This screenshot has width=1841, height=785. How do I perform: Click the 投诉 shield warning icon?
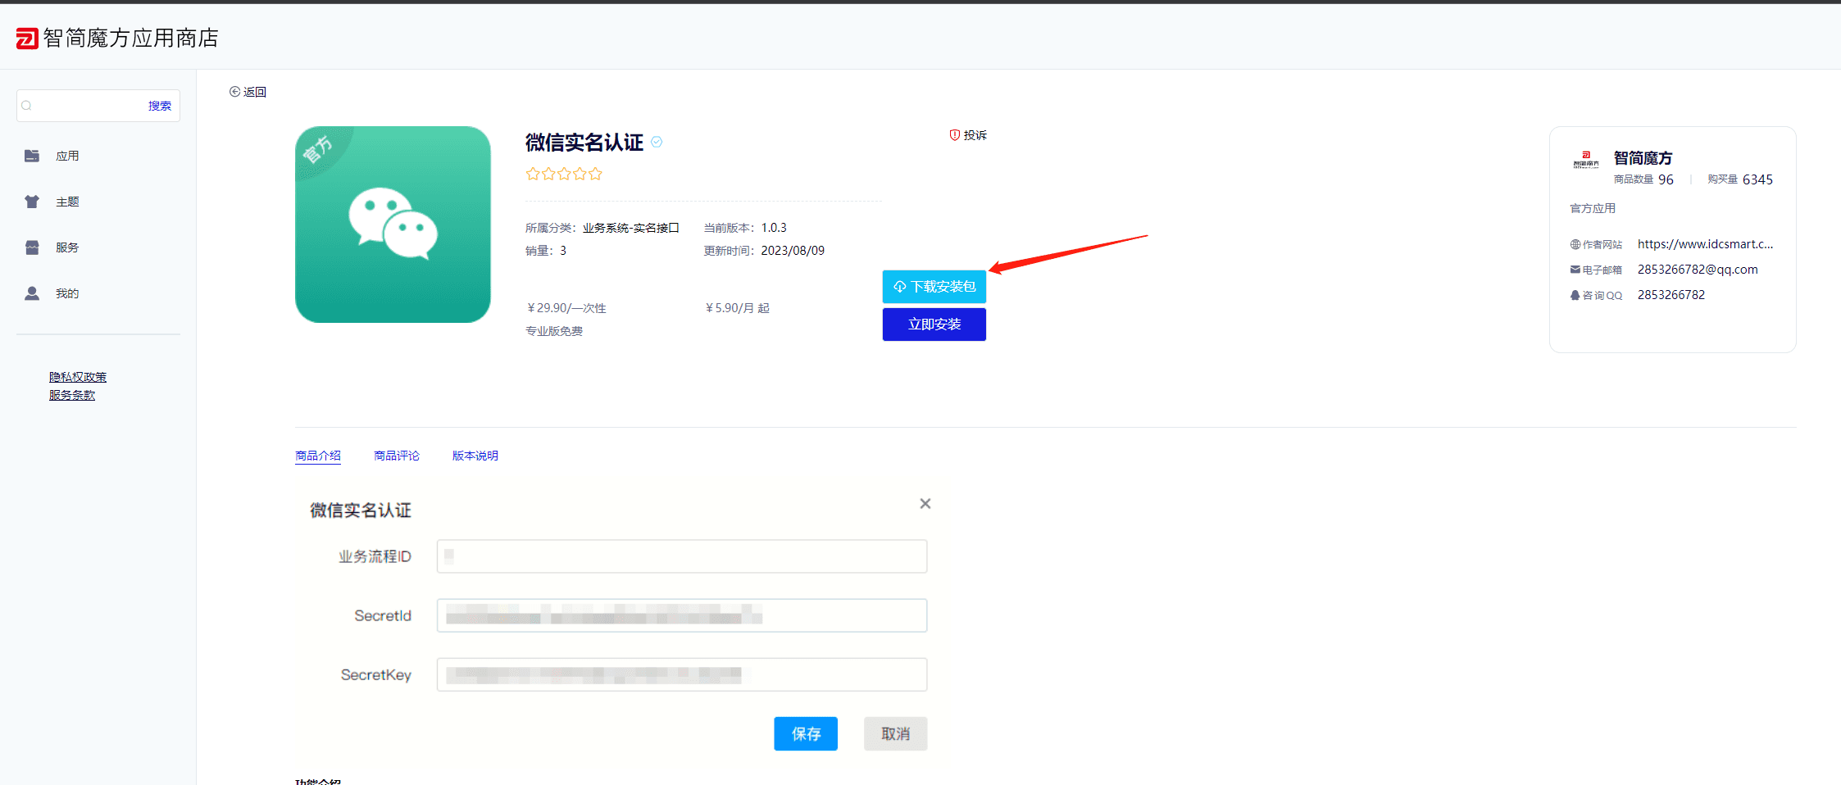tap(955, 135)
